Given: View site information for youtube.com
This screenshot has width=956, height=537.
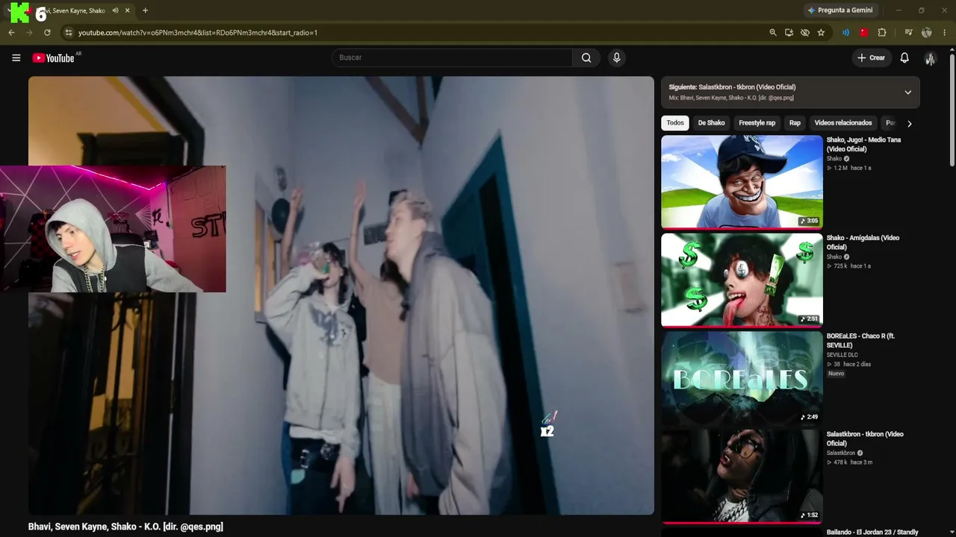Looking at the screenshot, I should tap(68, 33).
